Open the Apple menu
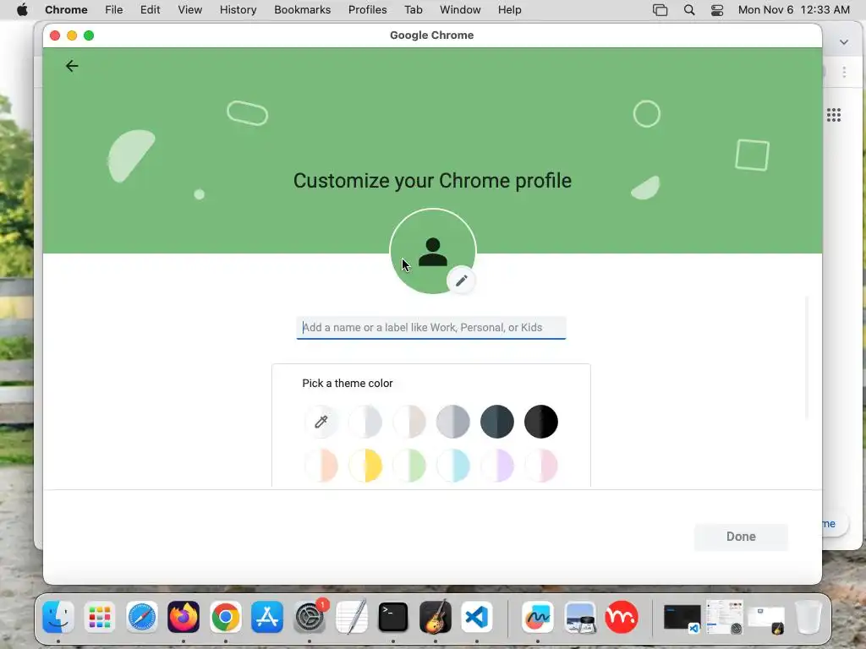This screenshot has height=649, width=866. (22, 10)
